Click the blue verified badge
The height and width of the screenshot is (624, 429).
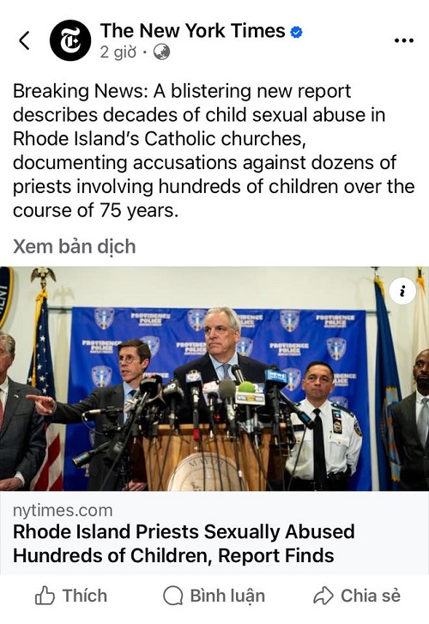click(296, 32)
